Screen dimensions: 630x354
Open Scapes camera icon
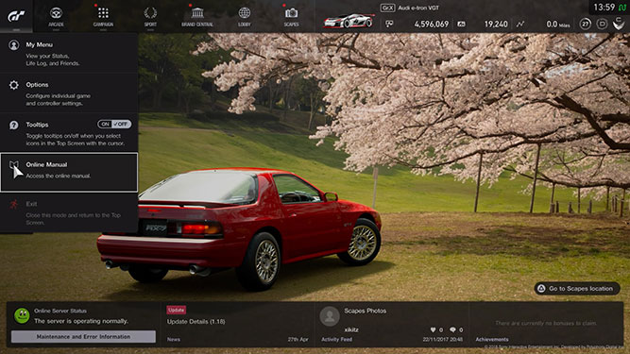[x=291, y=13]
